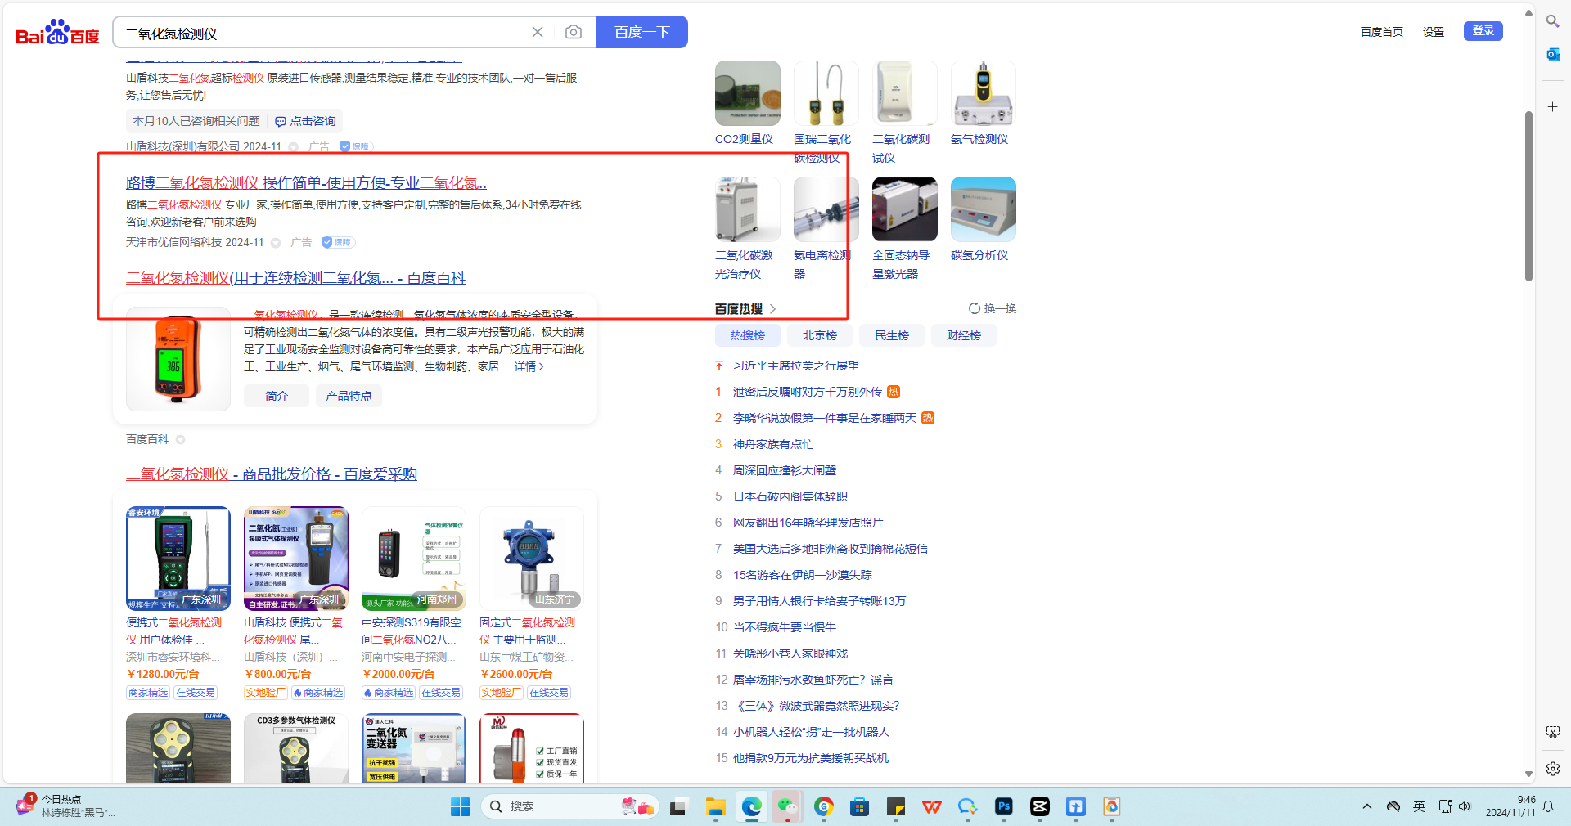Open sidebar settings gear icon
Screen dimensions: 1571x826
tap(1552, 769)
